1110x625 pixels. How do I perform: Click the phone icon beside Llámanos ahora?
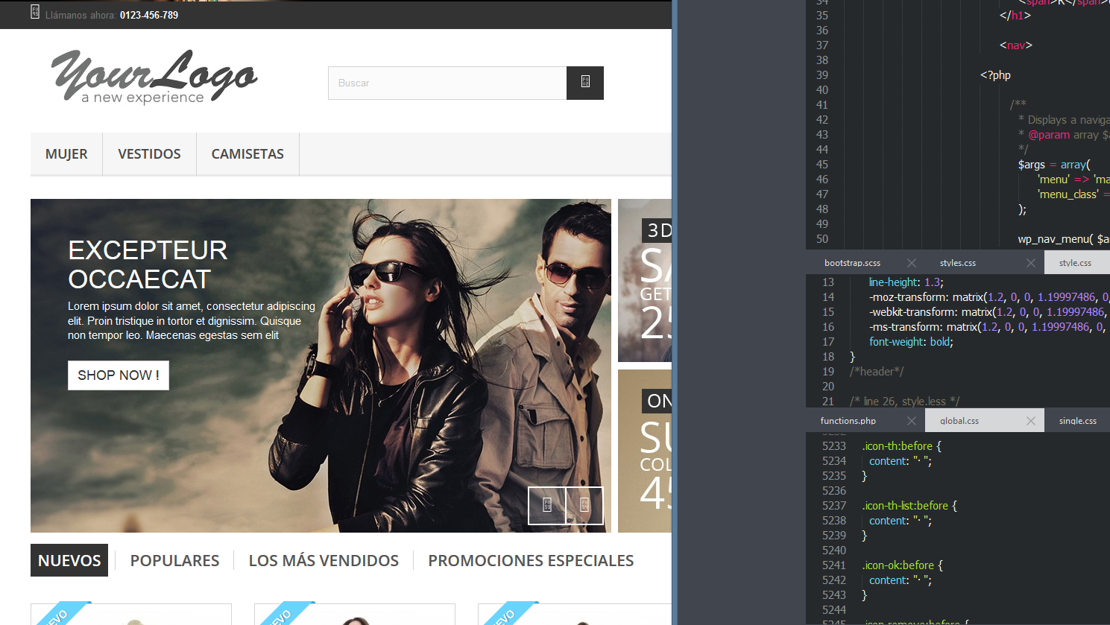[x=35, y=12]
